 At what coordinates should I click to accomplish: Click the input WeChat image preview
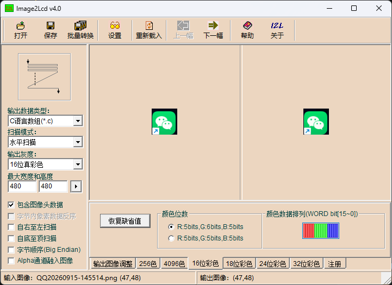pyautogui.click(x=165, y=122)
